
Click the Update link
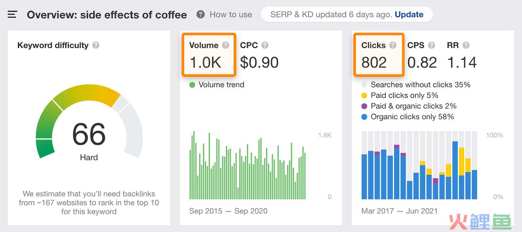[x=409, y=14]
